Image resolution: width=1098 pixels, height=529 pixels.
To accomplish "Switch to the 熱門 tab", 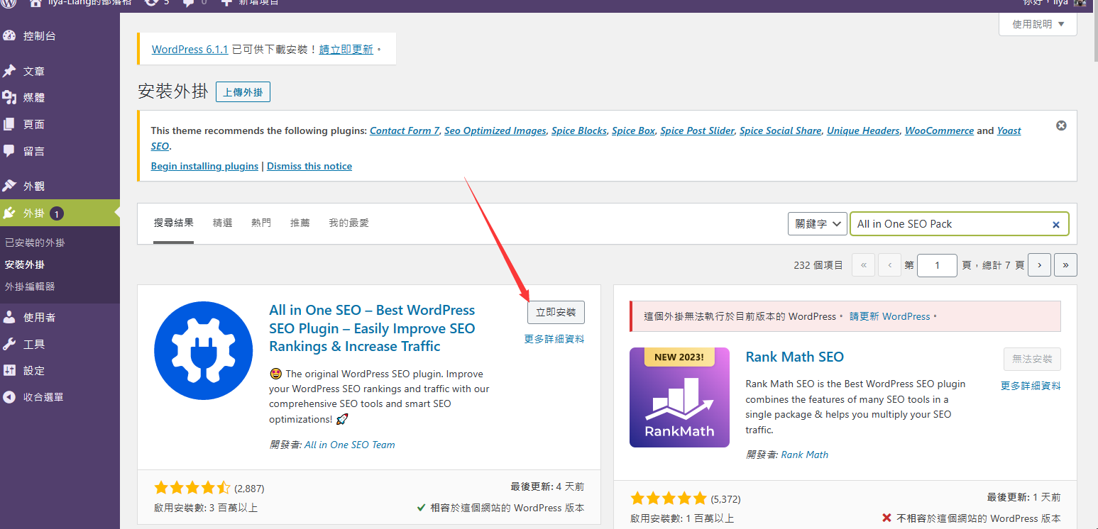I will click(x=261, y=223).
